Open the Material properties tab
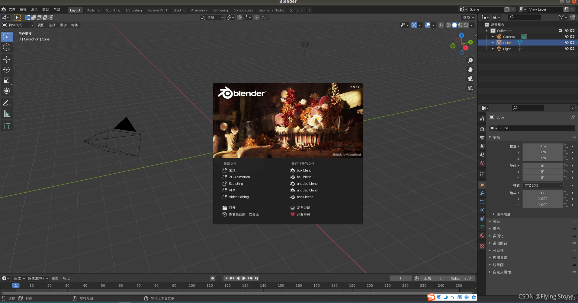Viewport: 578px width, 303px height. 482,235
